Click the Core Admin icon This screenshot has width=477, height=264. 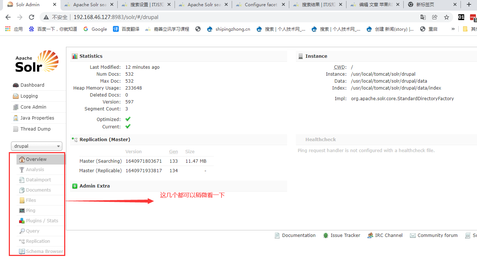(16, 107)
